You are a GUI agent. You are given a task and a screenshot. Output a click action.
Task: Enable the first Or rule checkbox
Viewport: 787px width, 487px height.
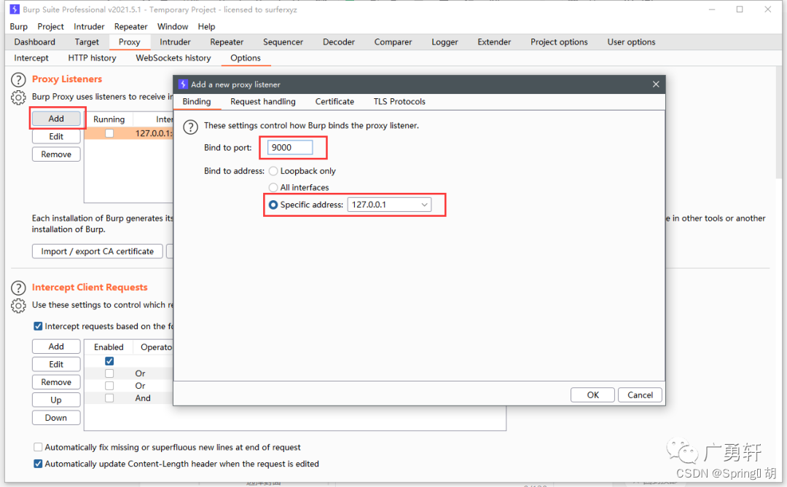coord(109,373)
